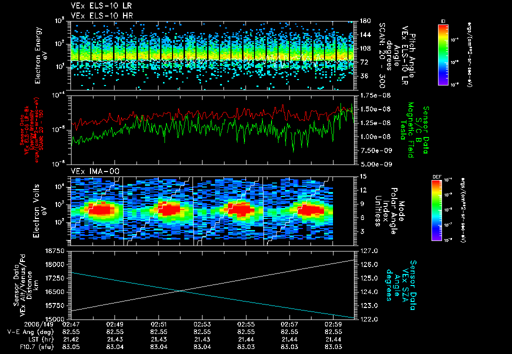This screenshot has height=354, width=512.
Task: Select the "VEx ELS-10 LR" panel title
Action: [101, 6]
